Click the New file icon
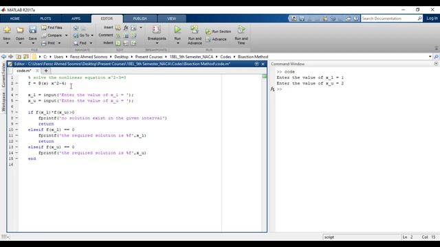Viewport: 440px width, 247px height. coord(7,30)
